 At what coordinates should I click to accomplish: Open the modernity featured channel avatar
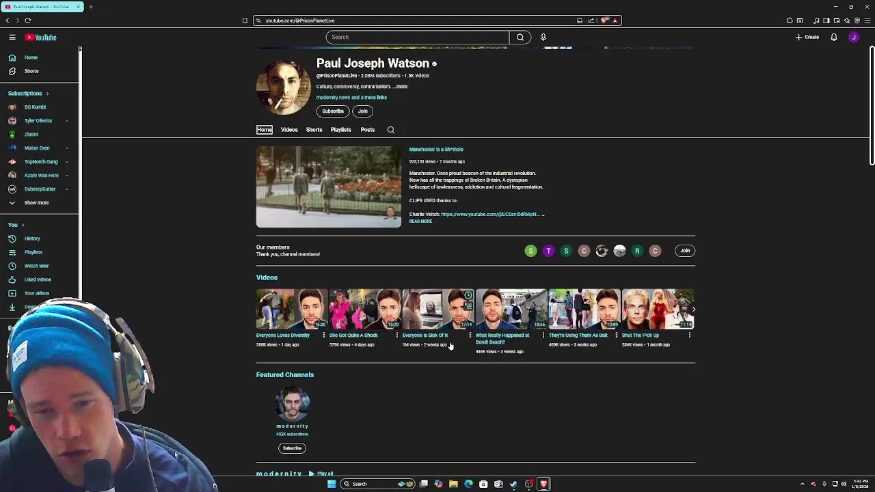pyautogui.click(x=292, y=404)
